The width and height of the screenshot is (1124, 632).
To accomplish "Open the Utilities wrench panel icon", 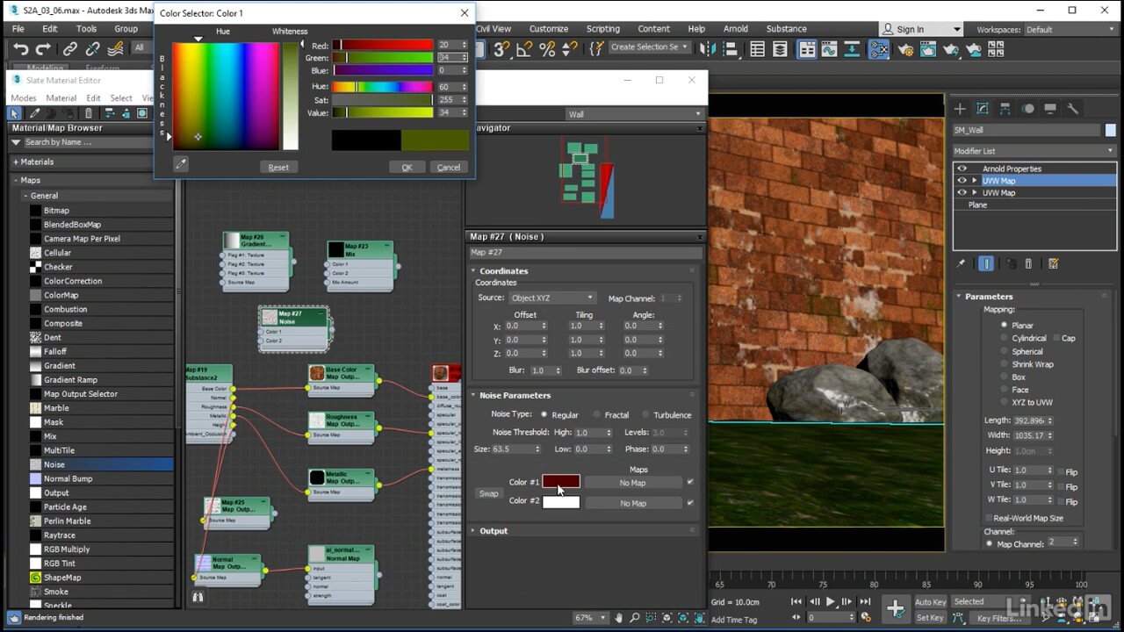I will coord(1072,109).
